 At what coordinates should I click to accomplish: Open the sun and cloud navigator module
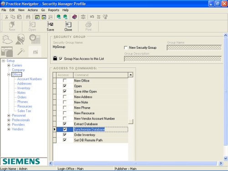(7, 39)
